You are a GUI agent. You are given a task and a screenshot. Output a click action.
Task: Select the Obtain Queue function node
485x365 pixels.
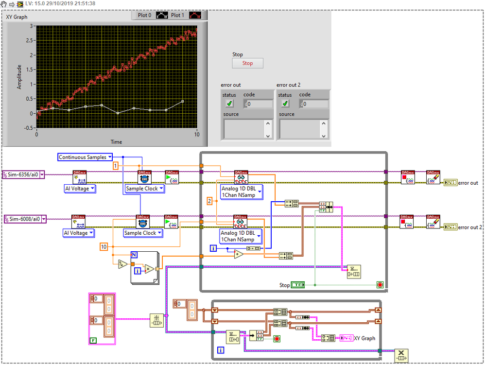156,320
